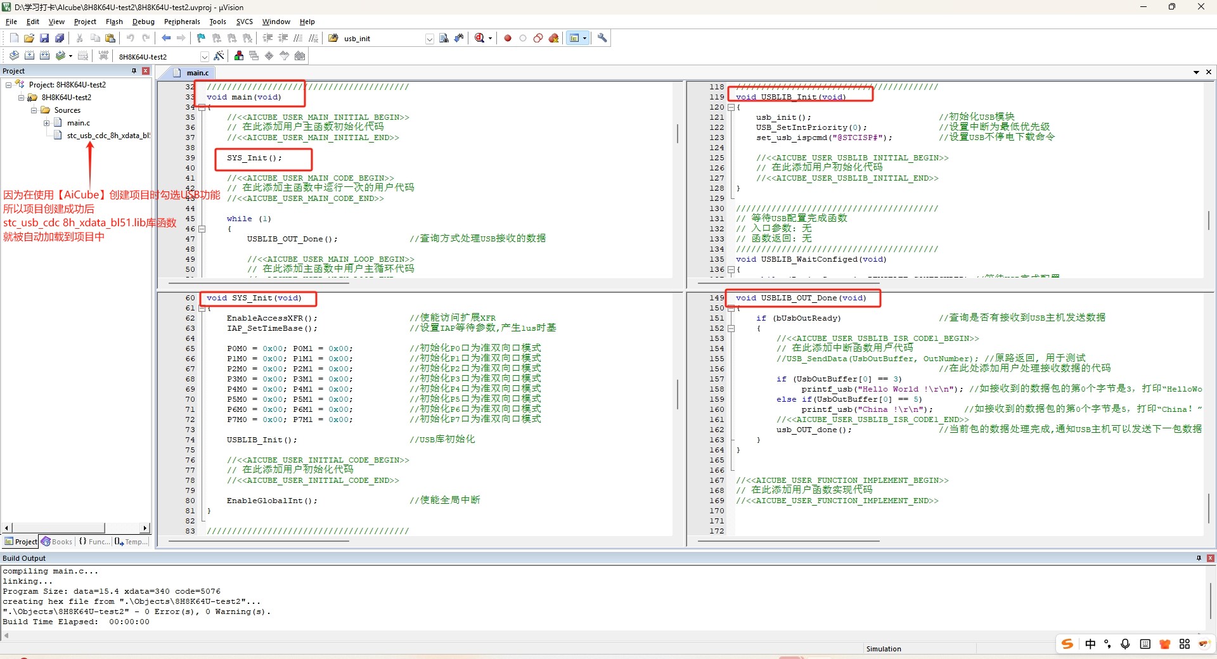Open a file with the folder icon
The image size is (1217, 659).
point(29,38)
